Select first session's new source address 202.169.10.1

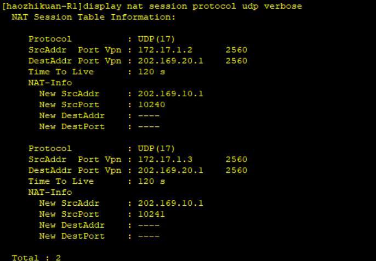coord(170,94)
